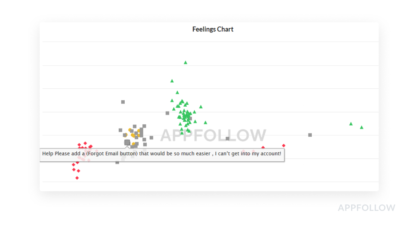The image size is (418, 226).
Task: Click the second-highest green triangle point
Action: pos(172,81)
